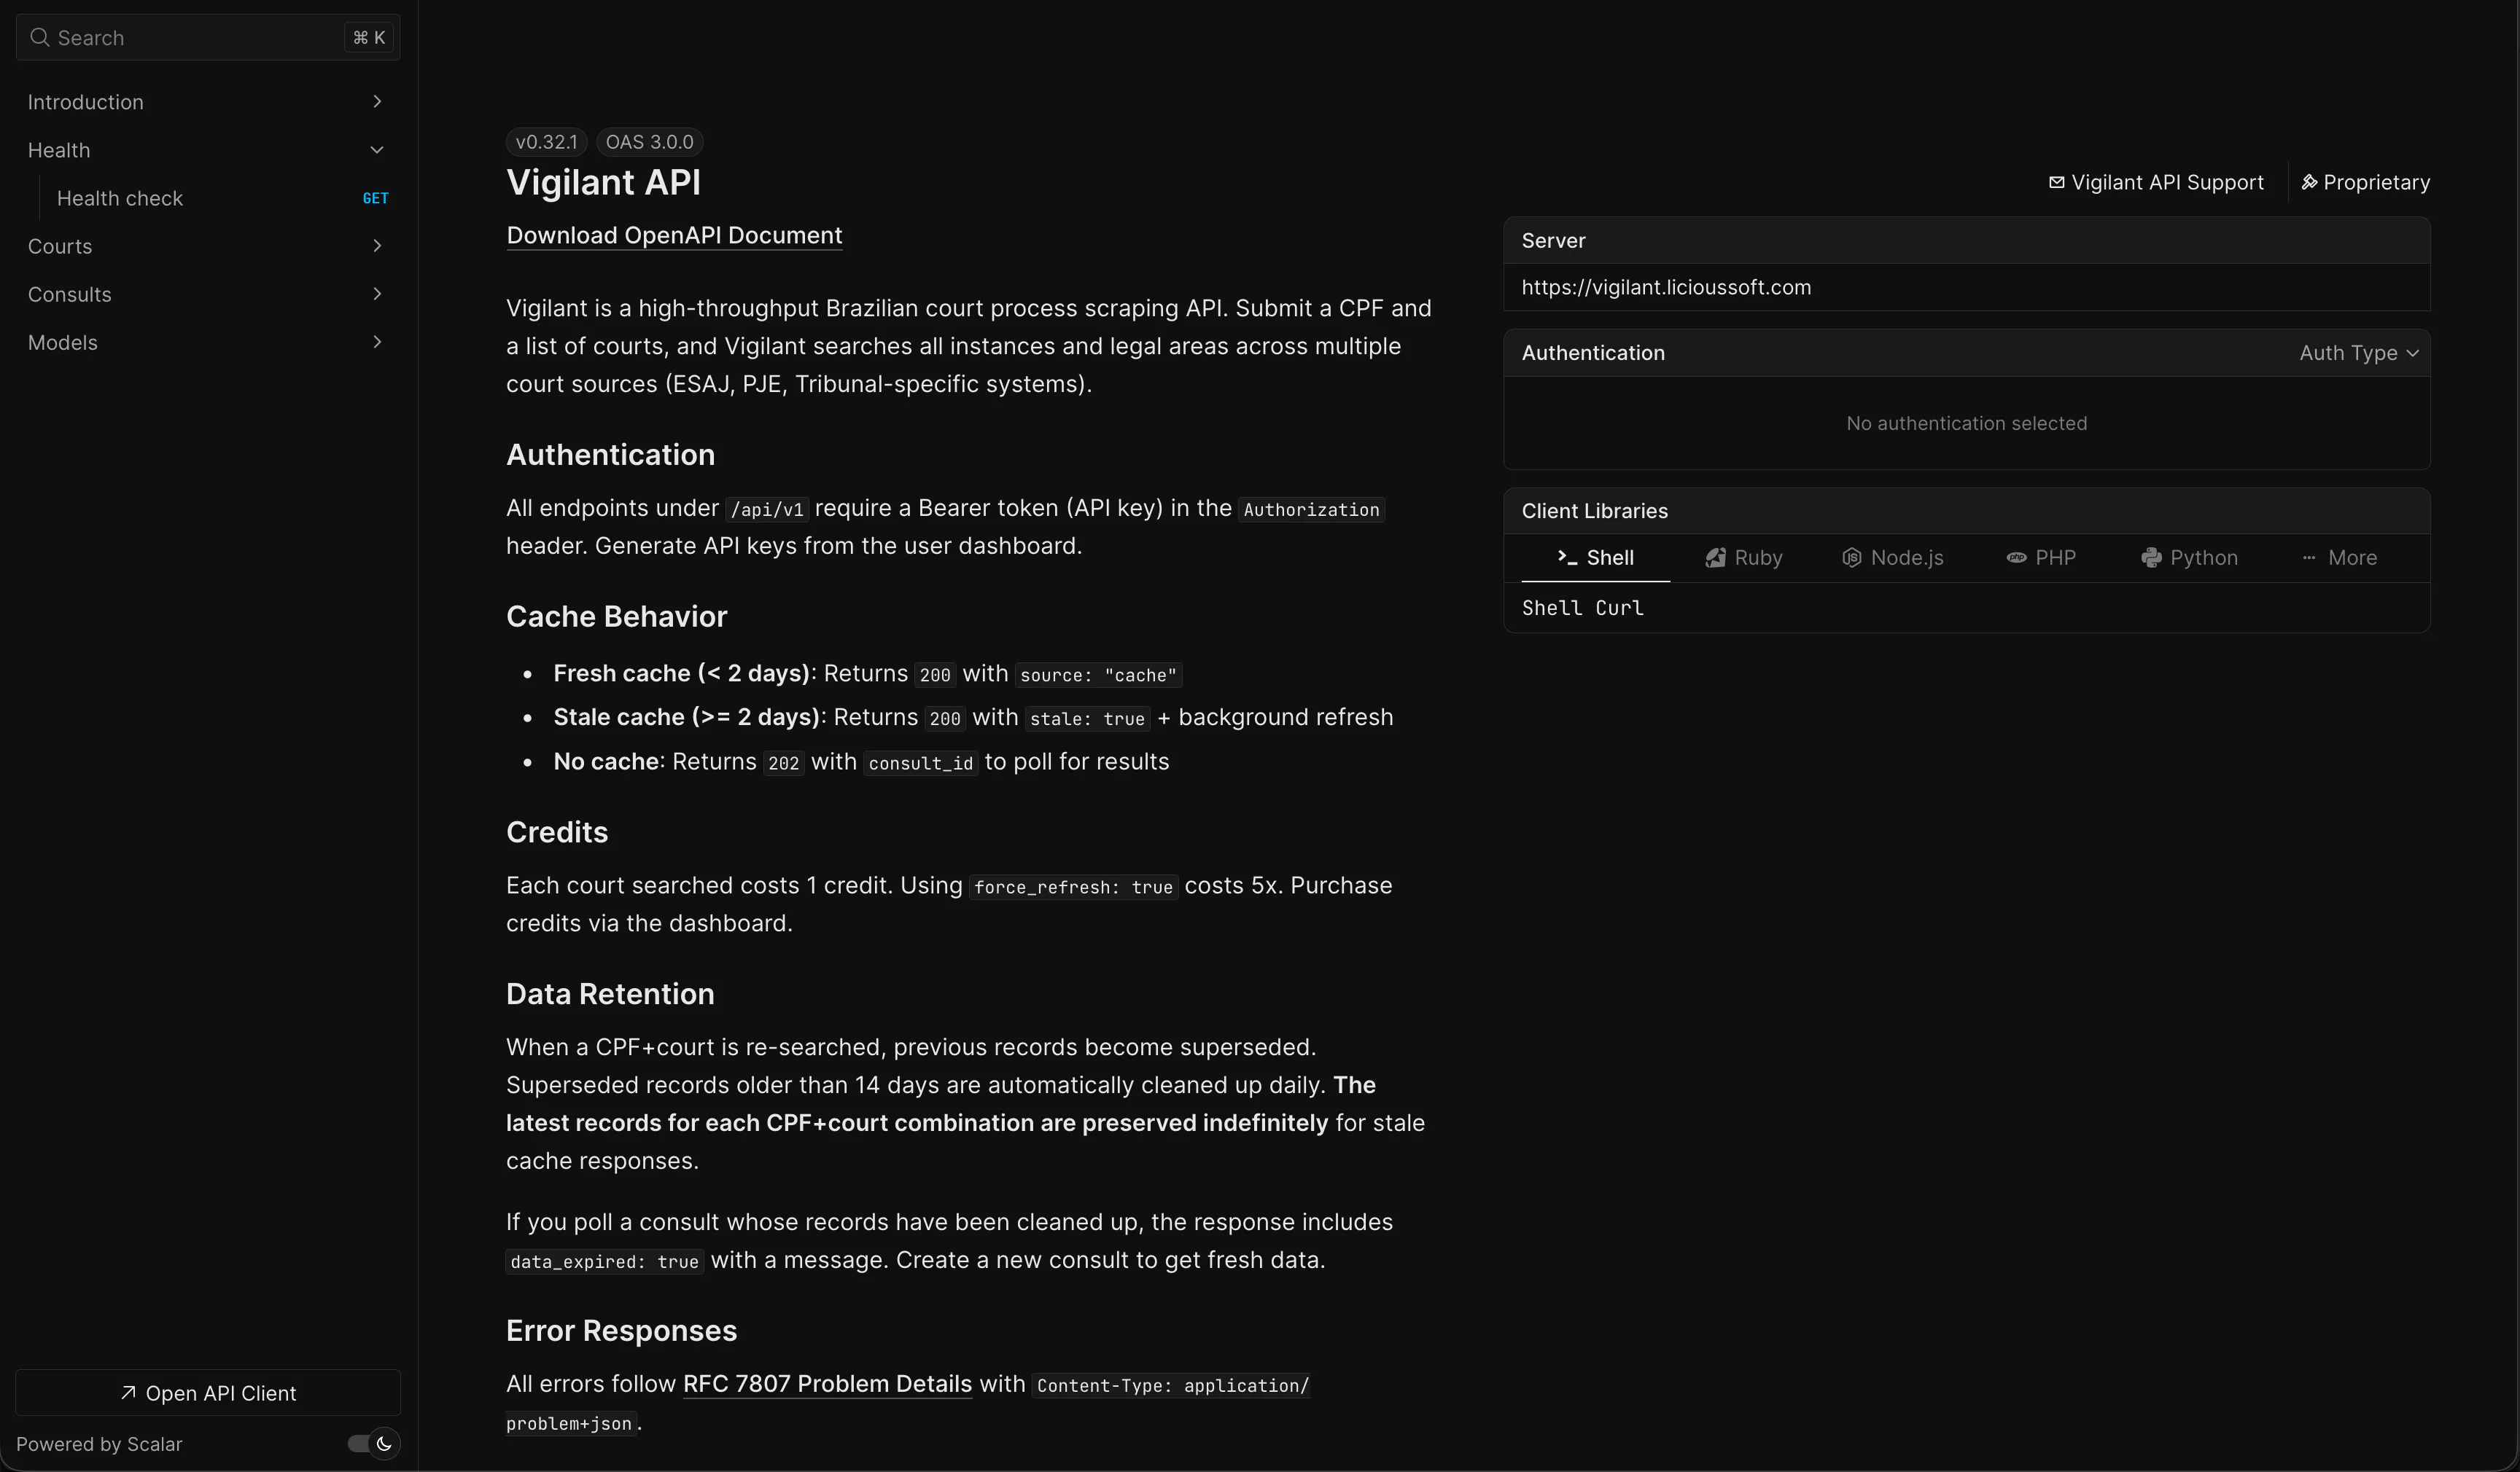
Task: Click the Client Libraries panel header
Action: click(1967, 512)
